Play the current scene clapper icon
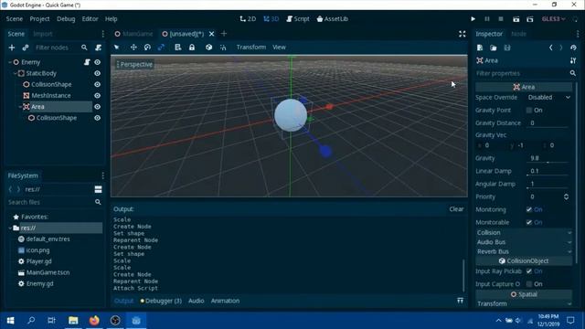 pyautogui.click(x=516, y=19)
